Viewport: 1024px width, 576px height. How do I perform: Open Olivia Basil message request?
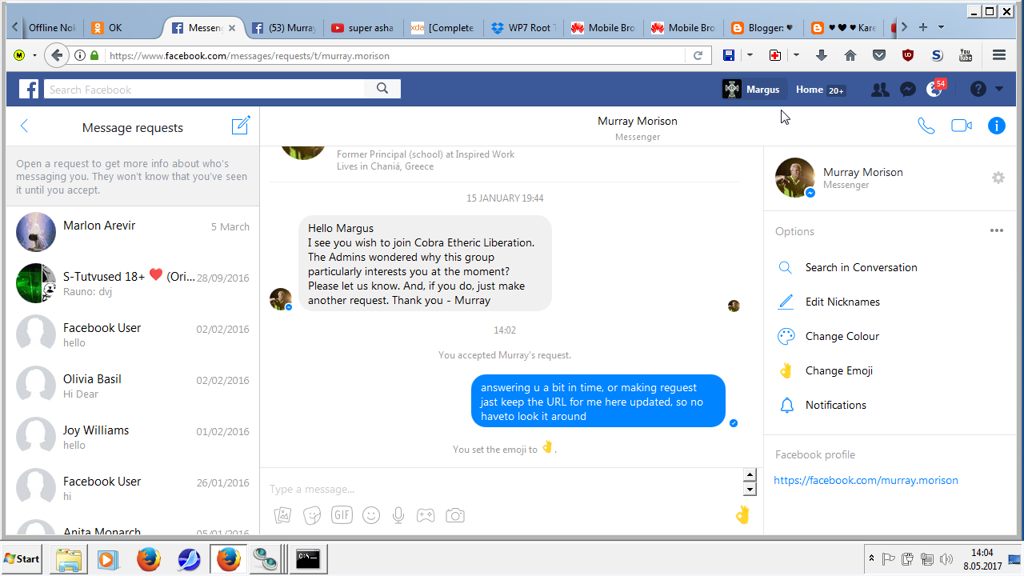[x=133, y=386]
